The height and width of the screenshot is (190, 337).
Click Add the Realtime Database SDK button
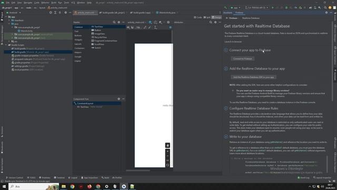pos(254,77)
